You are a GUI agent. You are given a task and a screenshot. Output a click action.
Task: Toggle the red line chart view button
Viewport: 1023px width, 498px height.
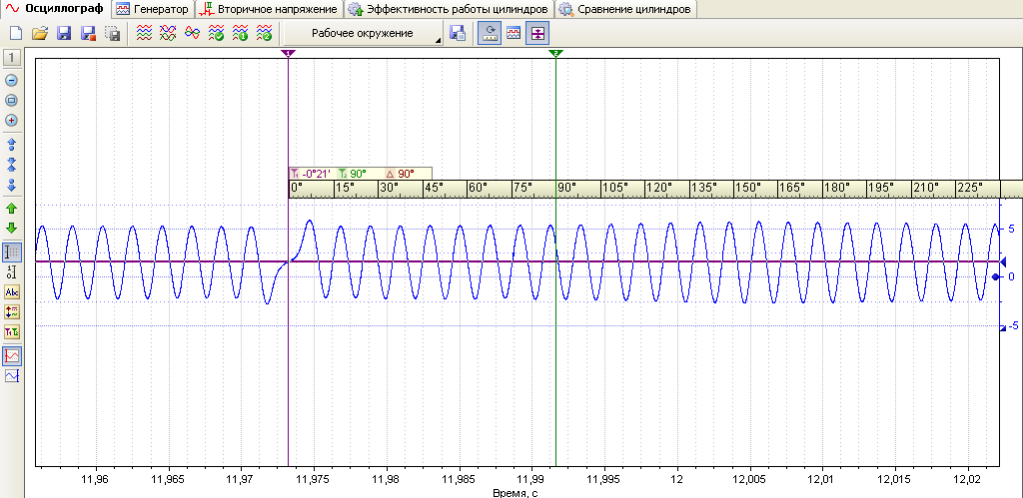12,356
